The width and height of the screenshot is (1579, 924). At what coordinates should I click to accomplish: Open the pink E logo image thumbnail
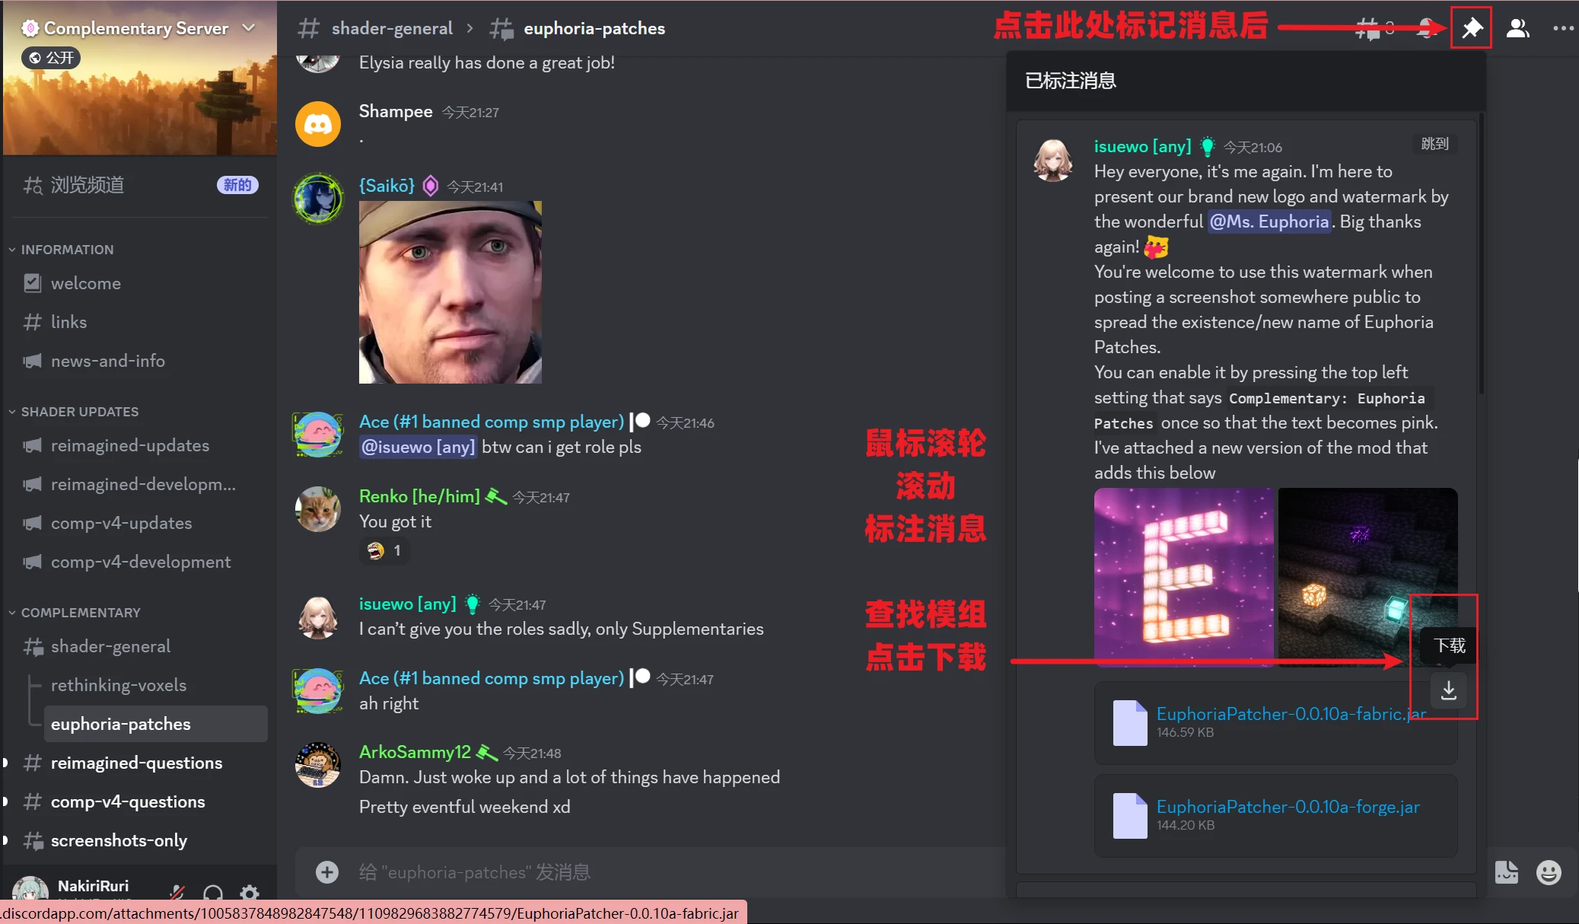[1183, 577]
